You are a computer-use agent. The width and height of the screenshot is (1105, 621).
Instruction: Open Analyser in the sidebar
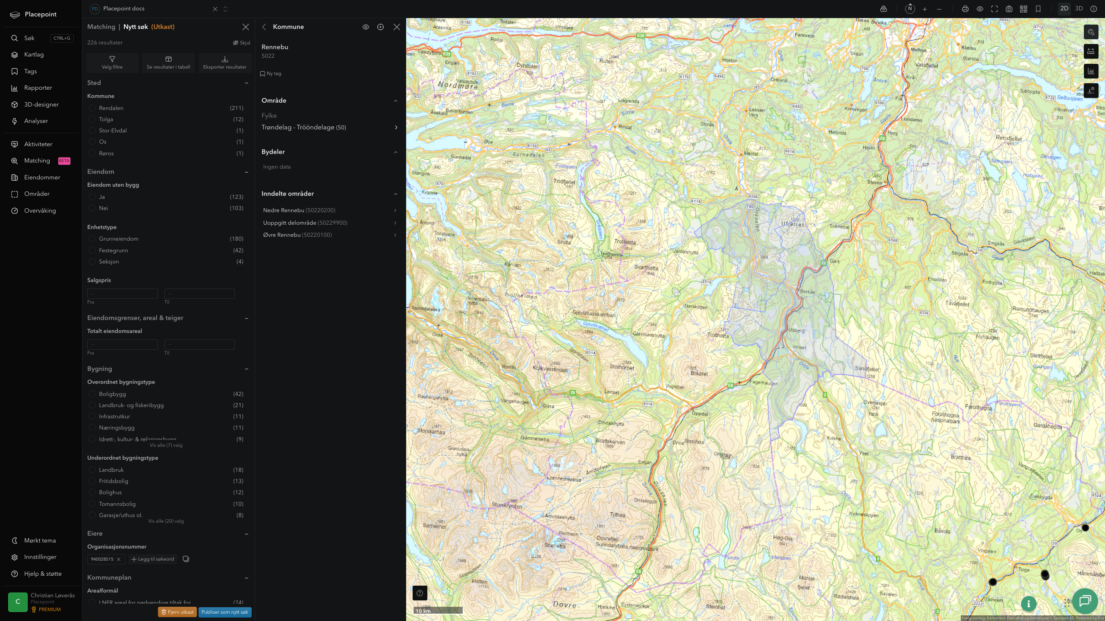pos(36,121)
